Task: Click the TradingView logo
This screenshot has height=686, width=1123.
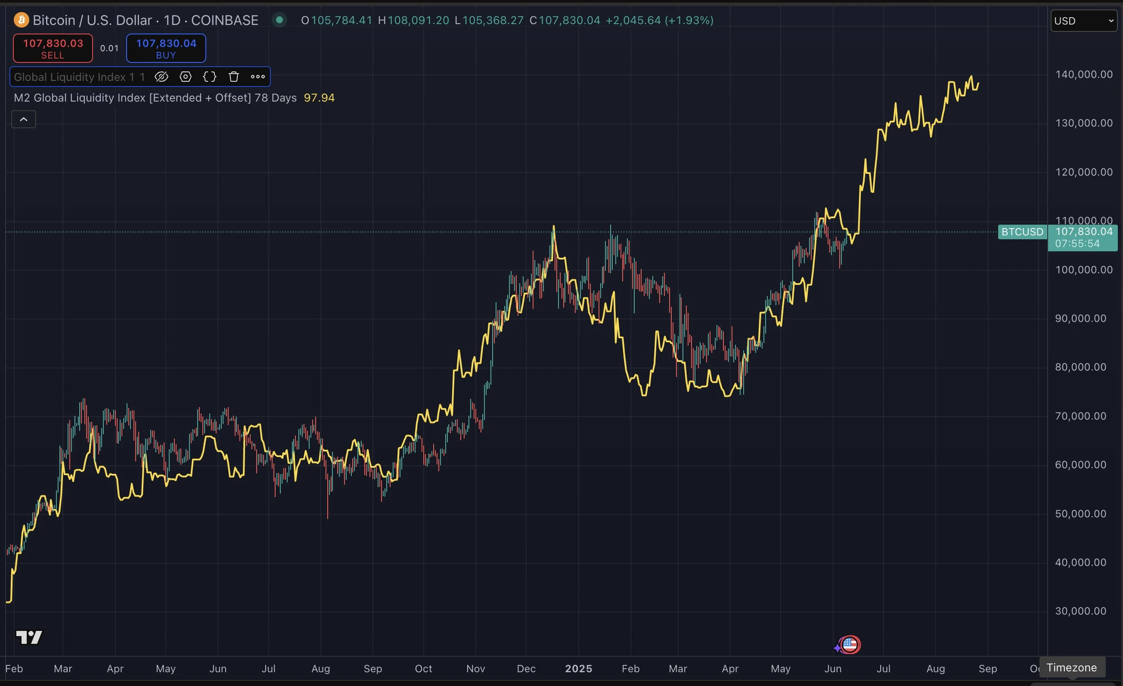Action: point(29,637)
